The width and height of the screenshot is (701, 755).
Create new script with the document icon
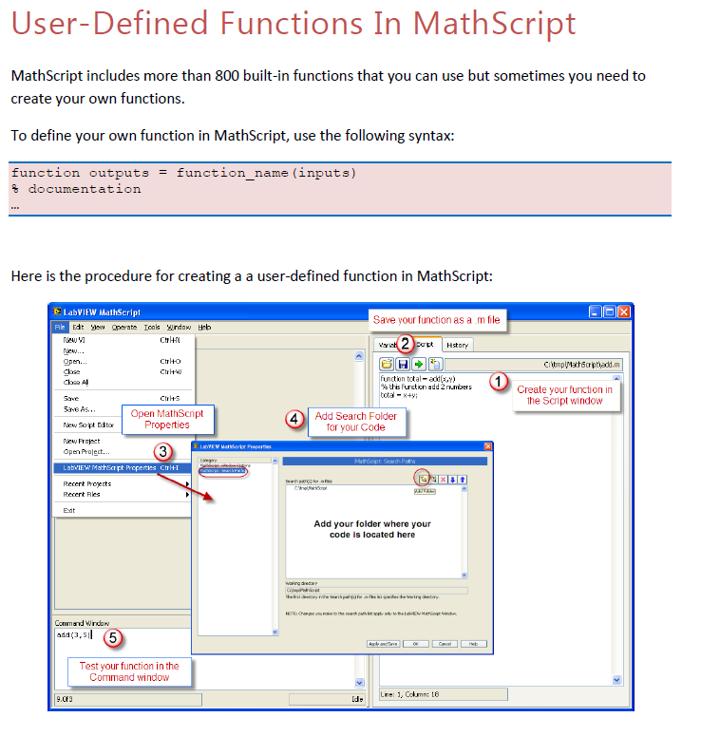point(435,364)
